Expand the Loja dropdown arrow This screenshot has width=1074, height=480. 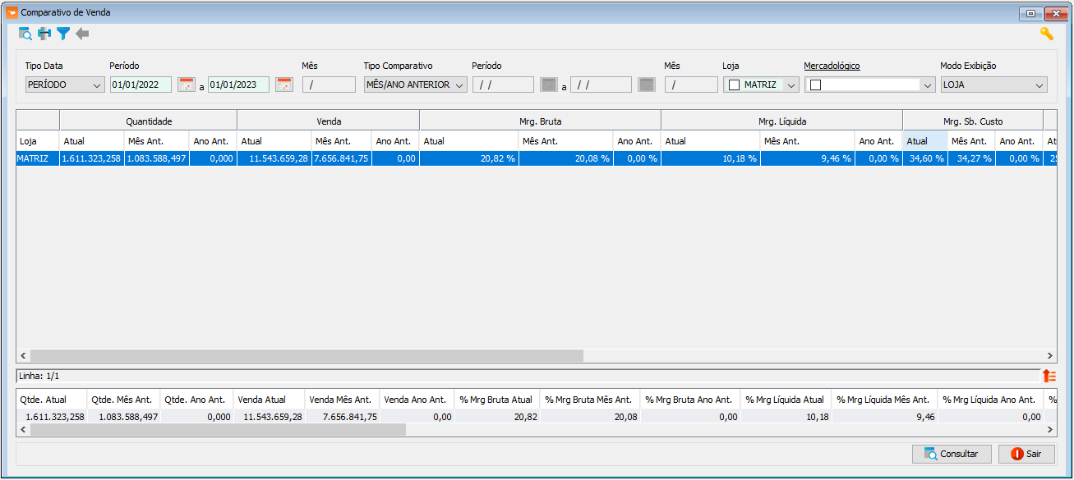click(791, 85)
